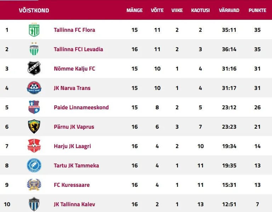The image size is (272, 212).
Task: Go to the Paide Linnameeskond page
Action: click(81, 107)
